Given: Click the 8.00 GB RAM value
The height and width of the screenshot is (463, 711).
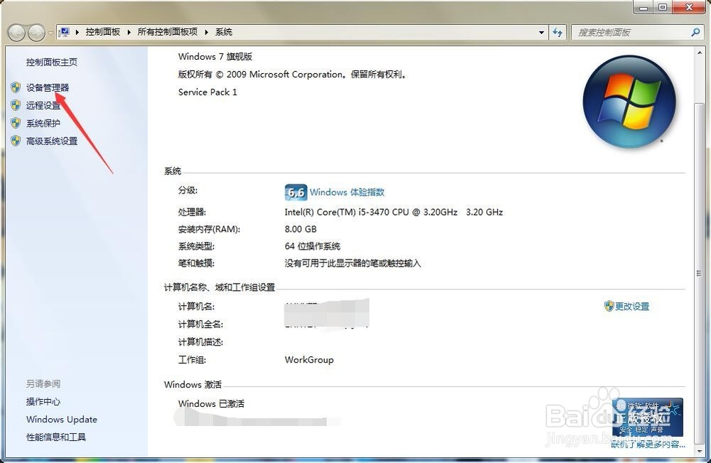Looking at the screenshot, I should coord(301,229).
